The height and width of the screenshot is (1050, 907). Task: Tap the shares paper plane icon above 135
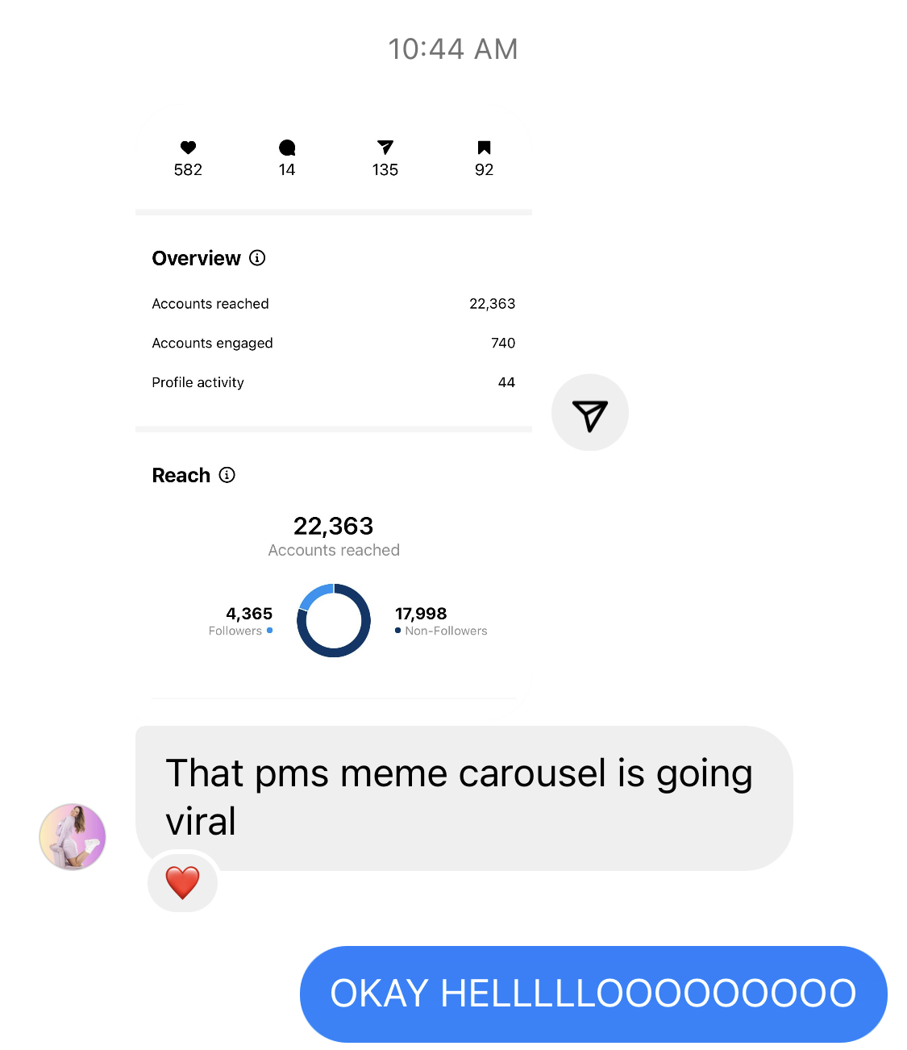385,147
